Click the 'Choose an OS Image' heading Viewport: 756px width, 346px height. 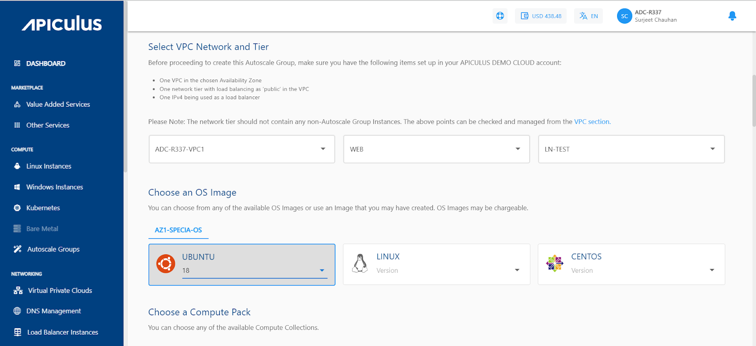192,193
